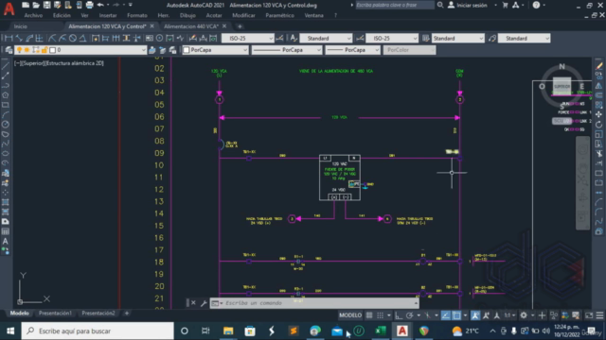Viewport: 606px width, 340px height.
Task: Toggle 2D object snap in status bar
Action: tap(456, 315)
